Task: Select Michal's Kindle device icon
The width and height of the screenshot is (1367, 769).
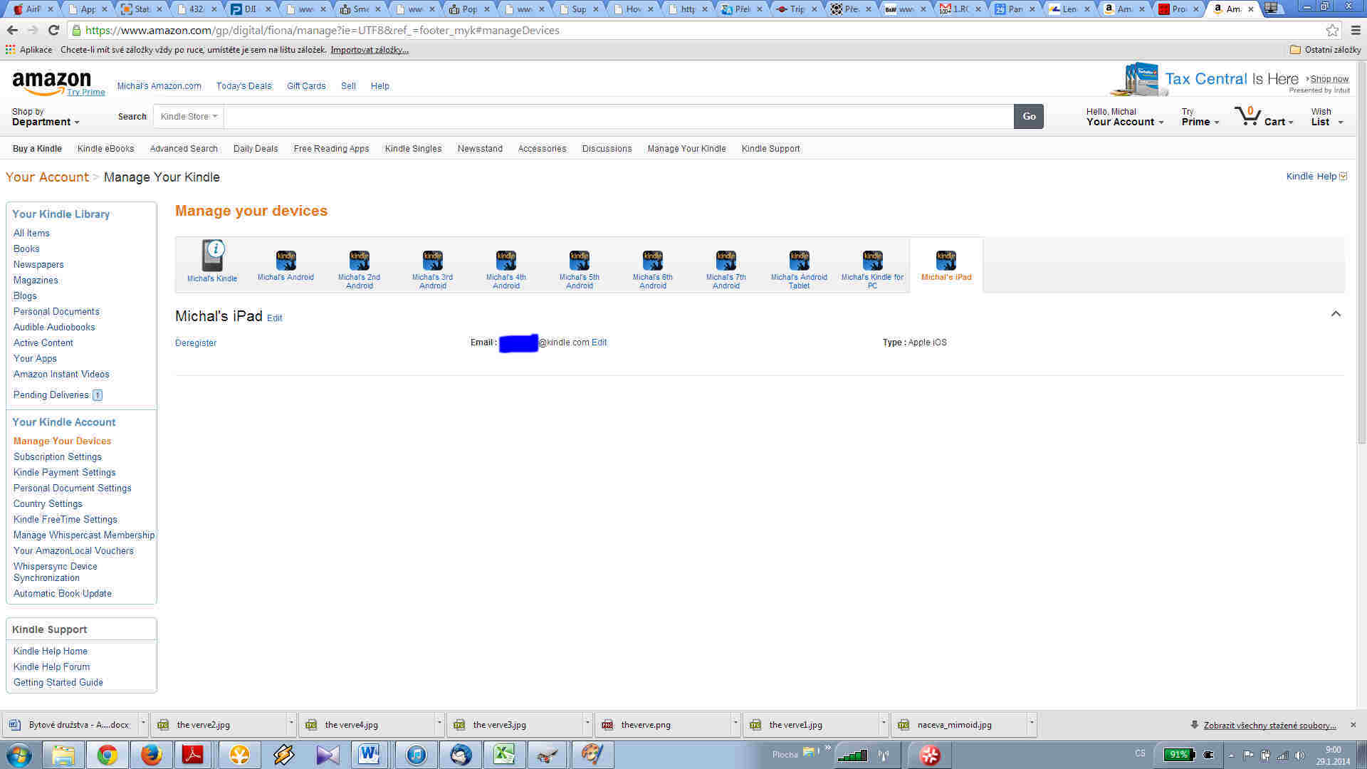Action: 212,256
